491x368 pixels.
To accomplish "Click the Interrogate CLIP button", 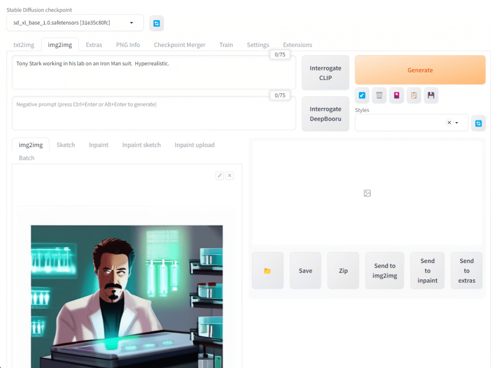I will tap(326, 73).
